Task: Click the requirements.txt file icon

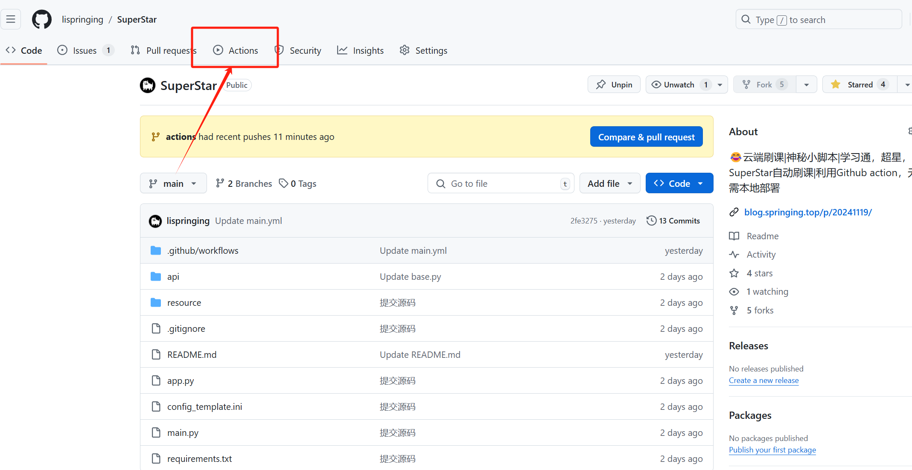Action: tap(156, 458)
